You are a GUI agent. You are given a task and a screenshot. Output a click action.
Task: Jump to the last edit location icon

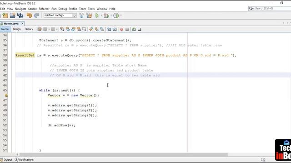[40, 29]
